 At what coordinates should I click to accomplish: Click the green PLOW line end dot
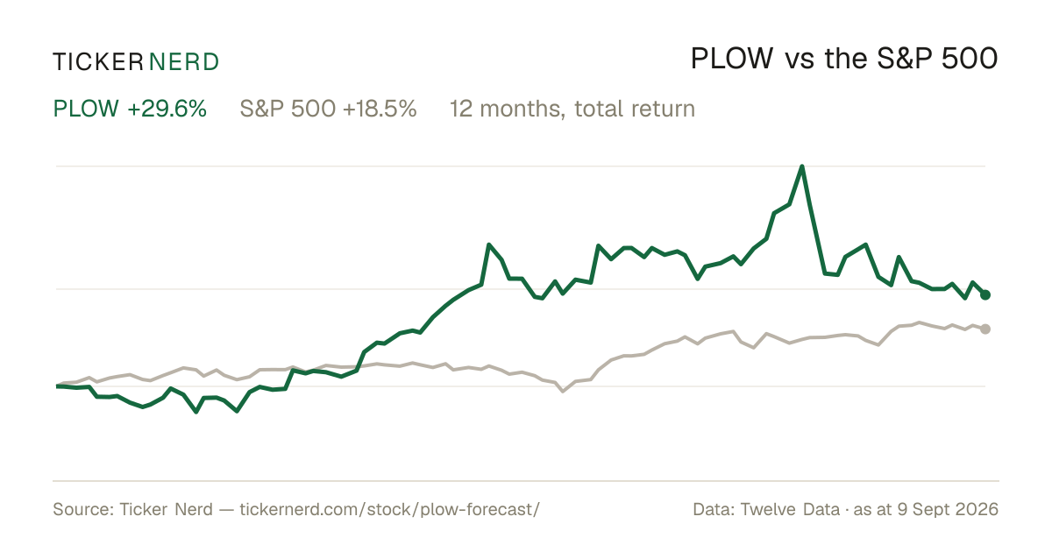point(985,294)
